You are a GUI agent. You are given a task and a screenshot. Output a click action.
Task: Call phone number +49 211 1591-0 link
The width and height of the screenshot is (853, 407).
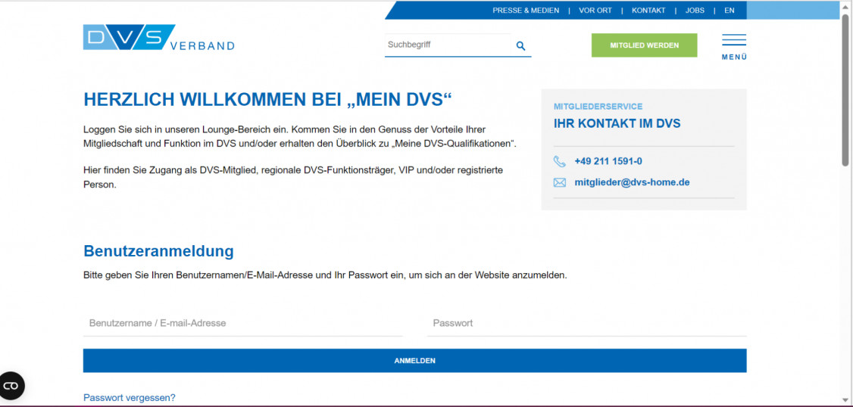608,161
